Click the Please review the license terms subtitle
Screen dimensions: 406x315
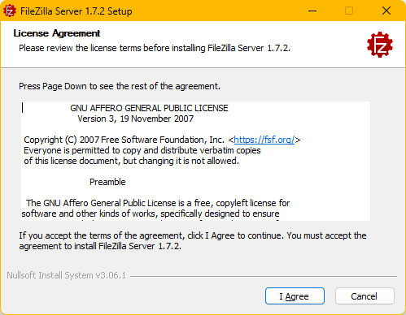(x=155, y=48)
